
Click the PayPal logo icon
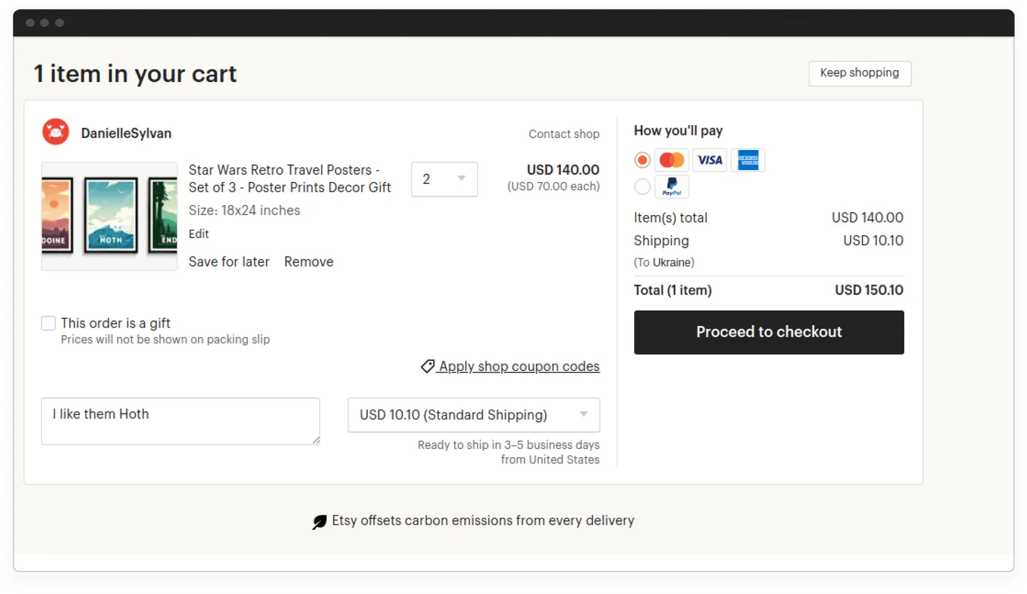coord(672,187)
